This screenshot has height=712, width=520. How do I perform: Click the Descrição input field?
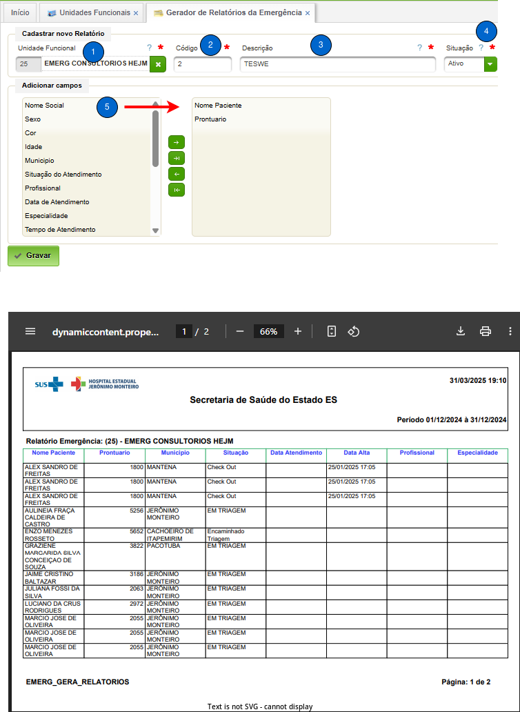tap(338, 64)
